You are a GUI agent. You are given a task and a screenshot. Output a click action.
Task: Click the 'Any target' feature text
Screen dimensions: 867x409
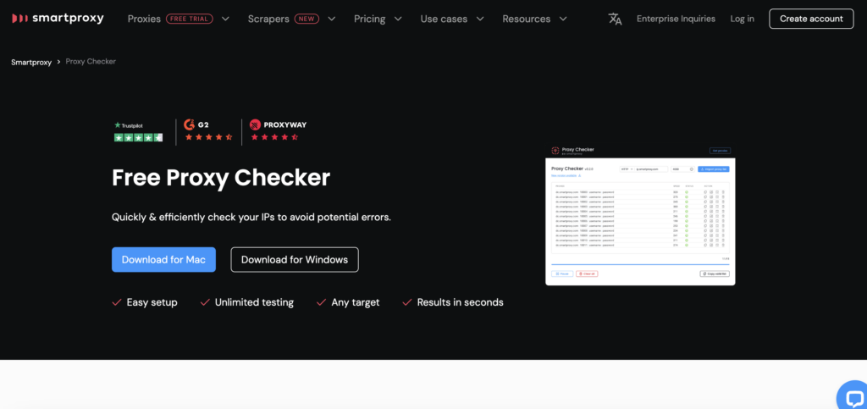pos(356,302)
